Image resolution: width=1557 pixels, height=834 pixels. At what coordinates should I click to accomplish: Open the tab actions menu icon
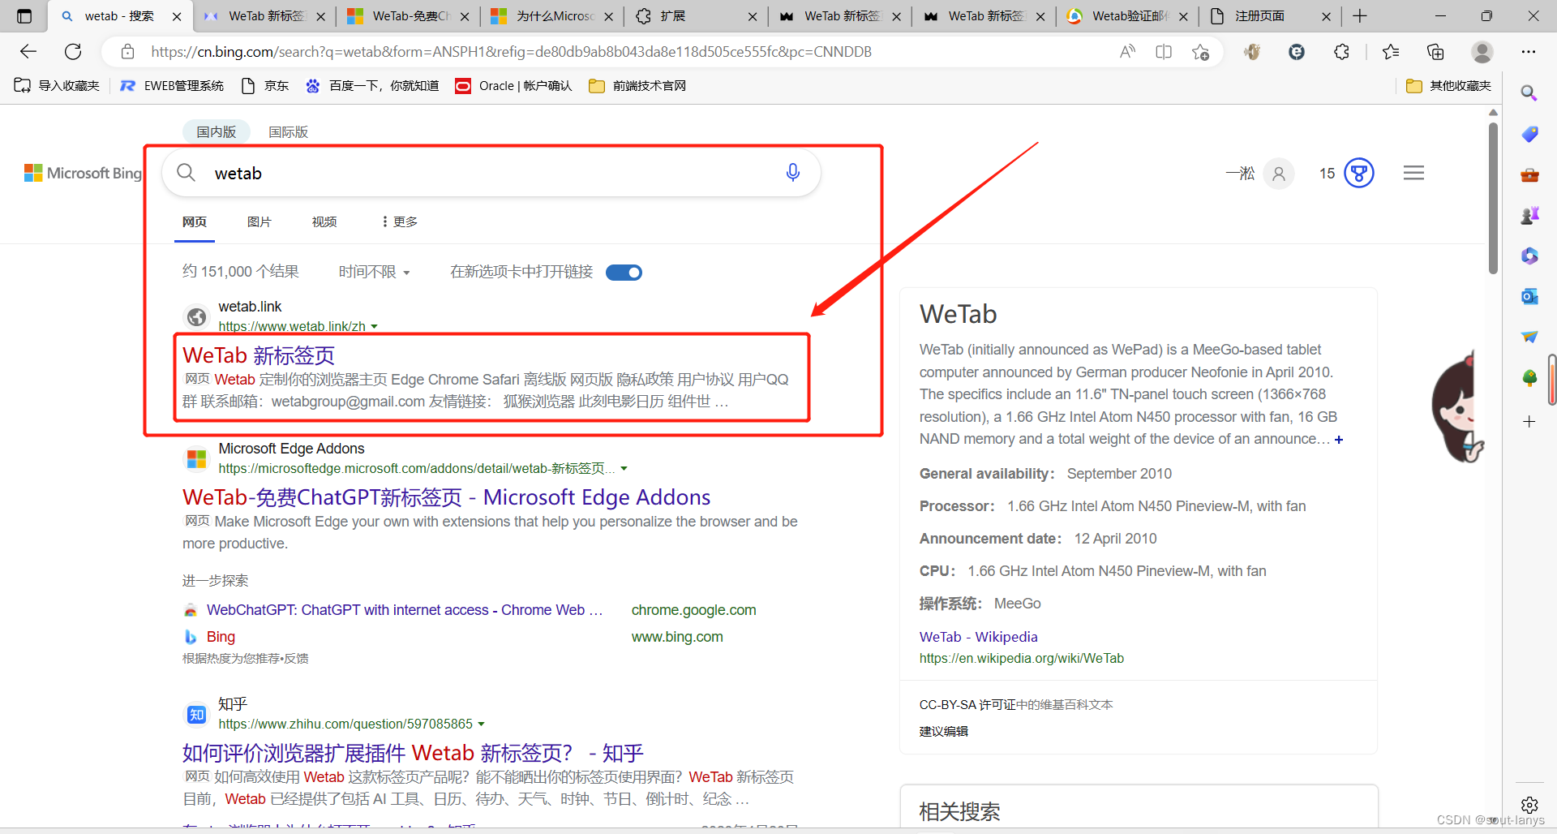[24, 16]
